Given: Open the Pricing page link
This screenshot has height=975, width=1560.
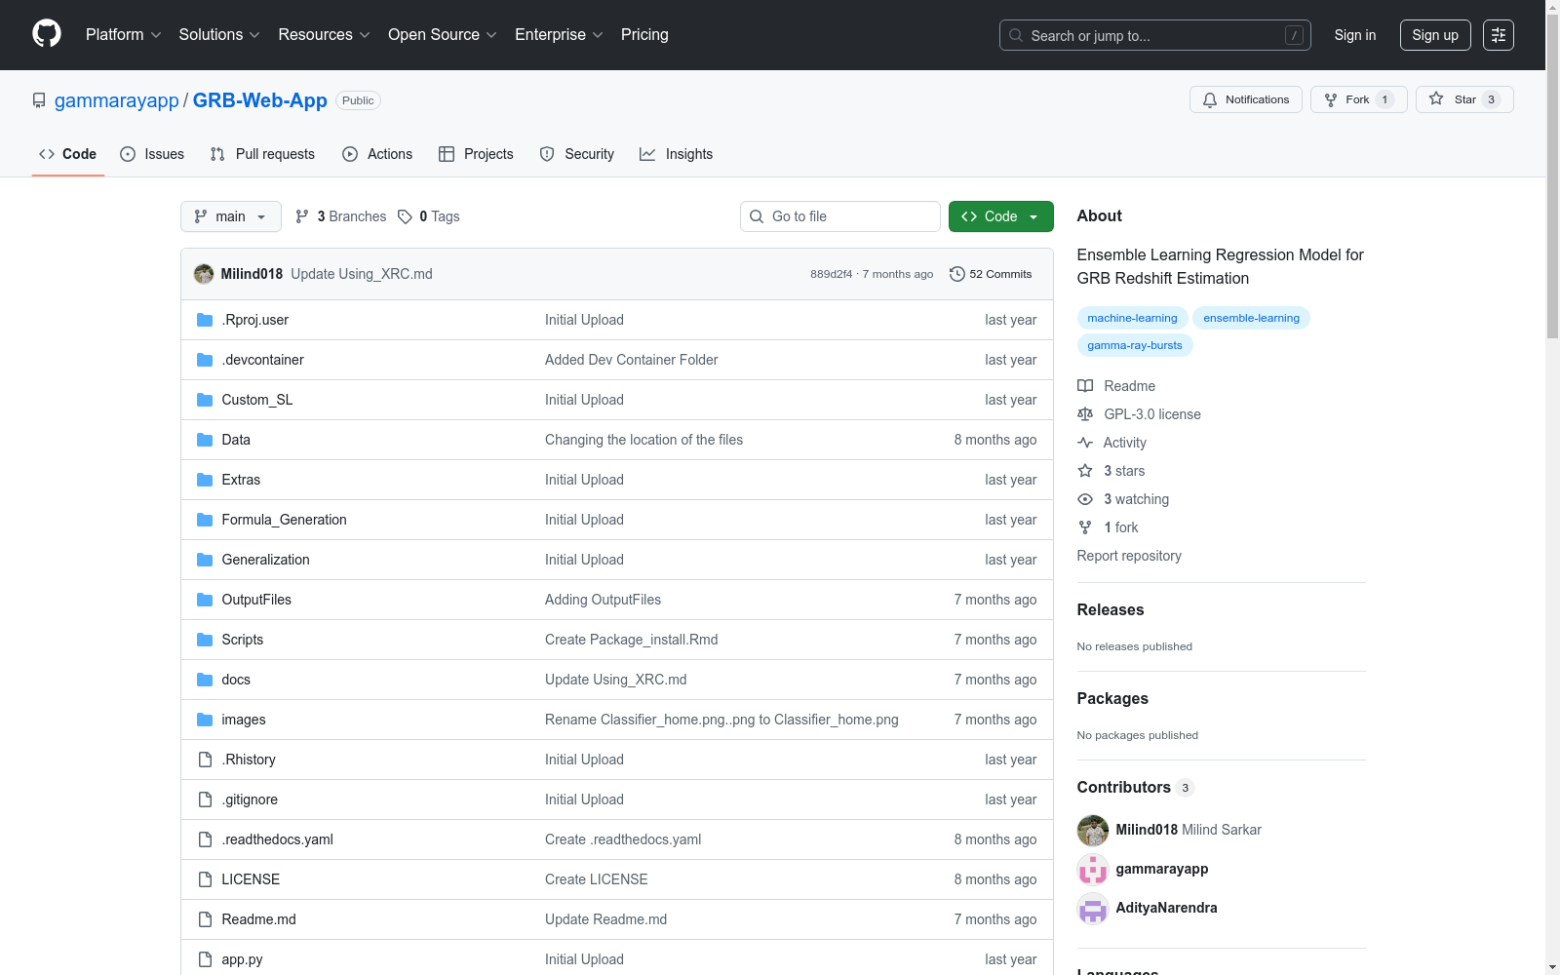Looking at the screenshot, I should (644, 35).
